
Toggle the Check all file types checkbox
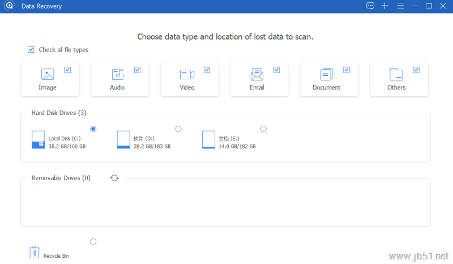pos(31,50)
